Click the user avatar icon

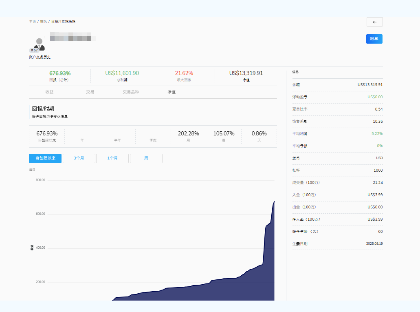(40, 44)
